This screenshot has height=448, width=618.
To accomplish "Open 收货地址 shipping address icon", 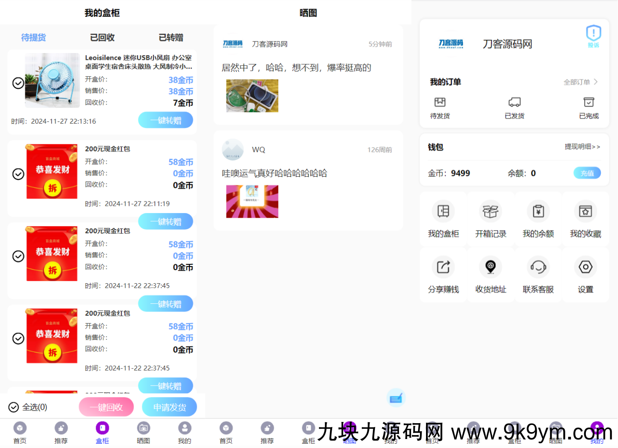I will click(x=490, y=267).
